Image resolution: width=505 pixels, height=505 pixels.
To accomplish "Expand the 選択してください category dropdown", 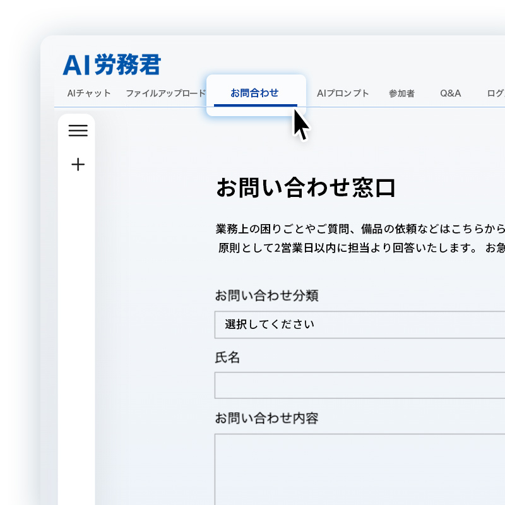I will 360,324.
